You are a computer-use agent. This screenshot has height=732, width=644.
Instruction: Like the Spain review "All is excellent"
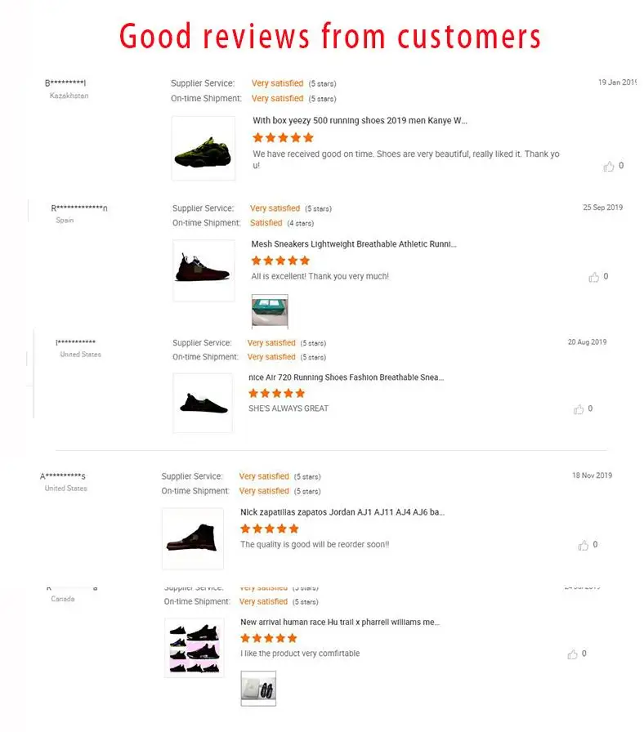click(x=594, y=278)
